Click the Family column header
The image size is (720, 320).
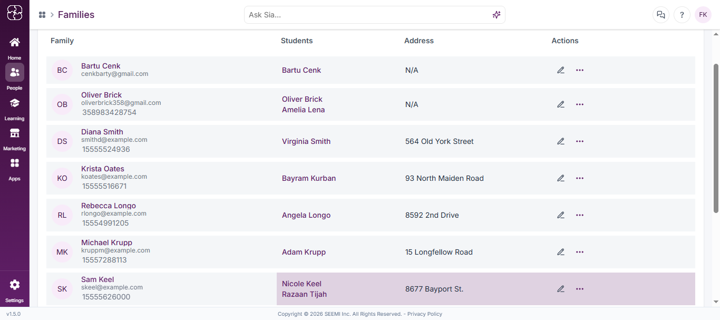point(62,41)
